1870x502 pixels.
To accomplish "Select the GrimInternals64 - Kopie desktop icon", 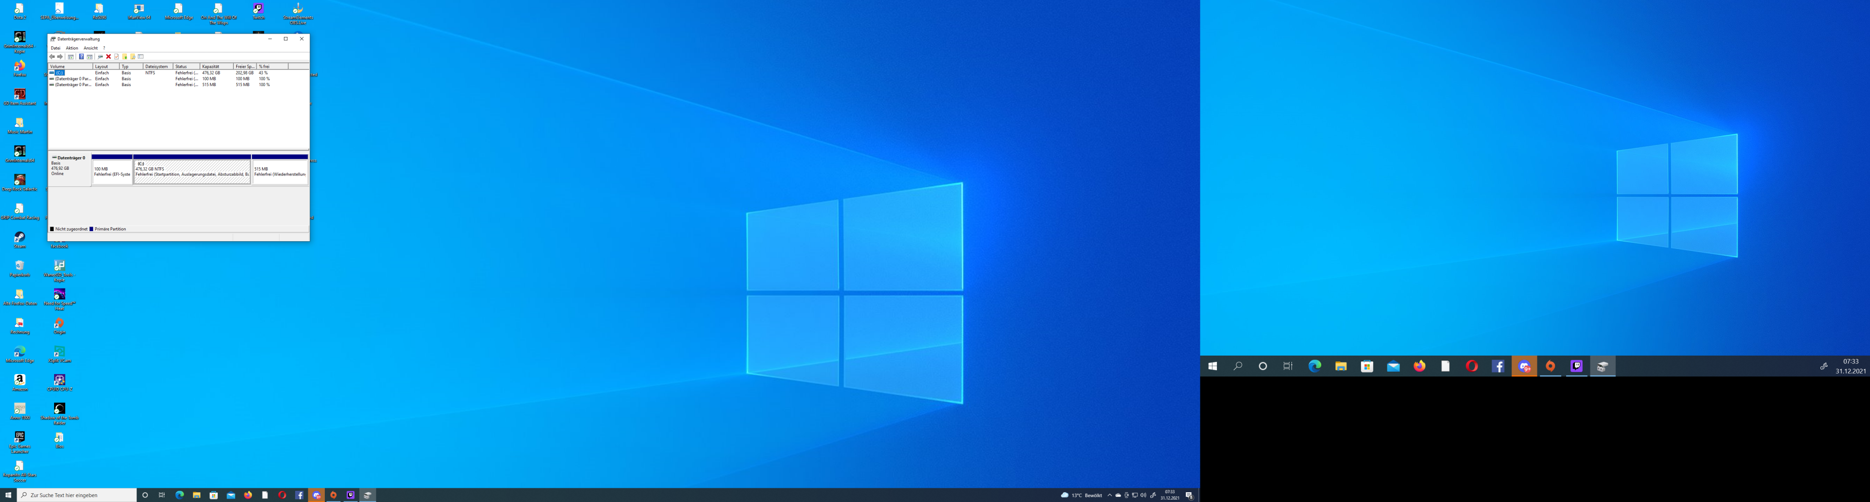I will pos(19,43).
